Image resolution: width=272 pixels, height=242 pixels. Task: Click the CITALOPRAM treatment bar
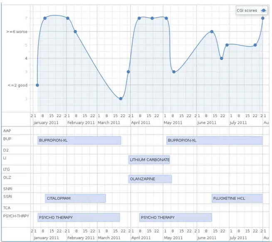click(x=75, y=198)
